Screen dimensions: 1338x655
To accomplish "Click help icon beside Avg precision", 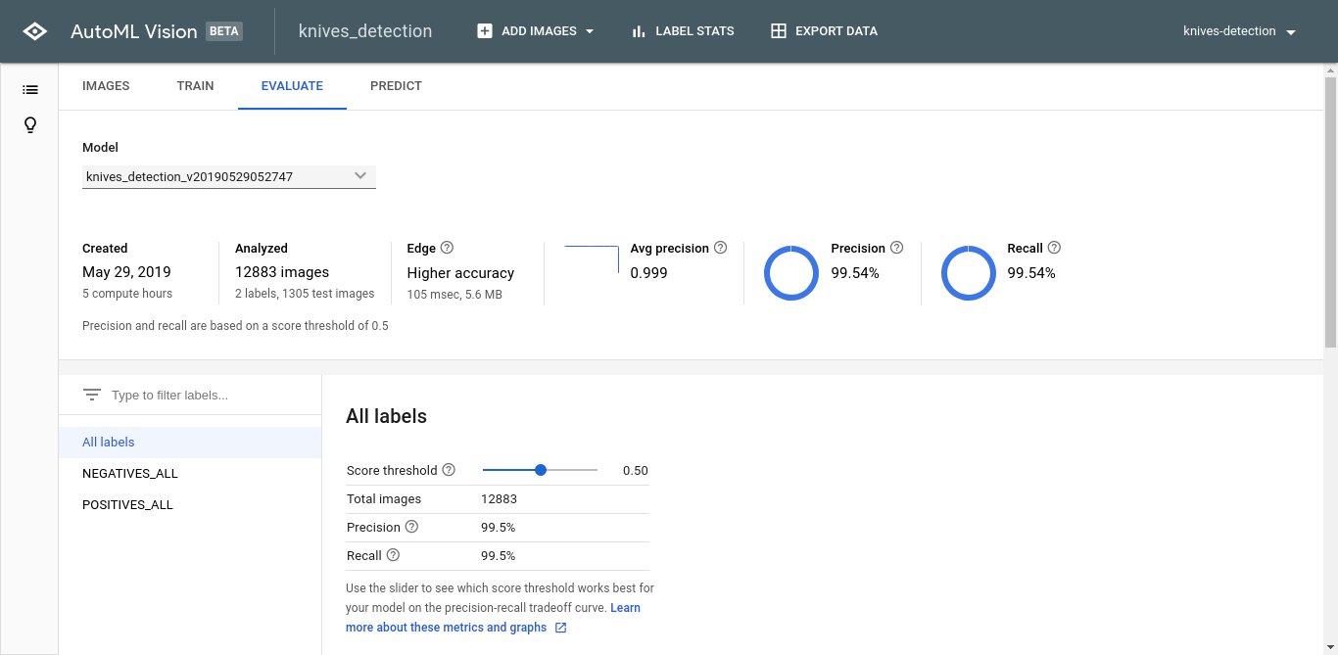I will pos(721,248).
